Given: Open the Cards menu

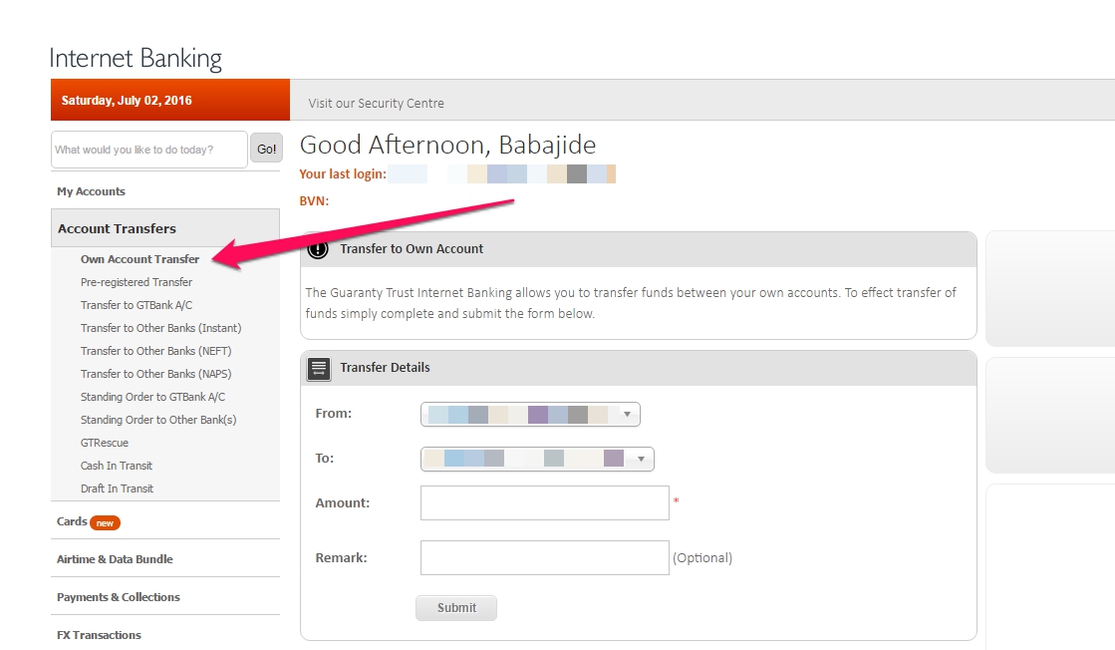Looking at the screenshot, I should click(72, 521).
